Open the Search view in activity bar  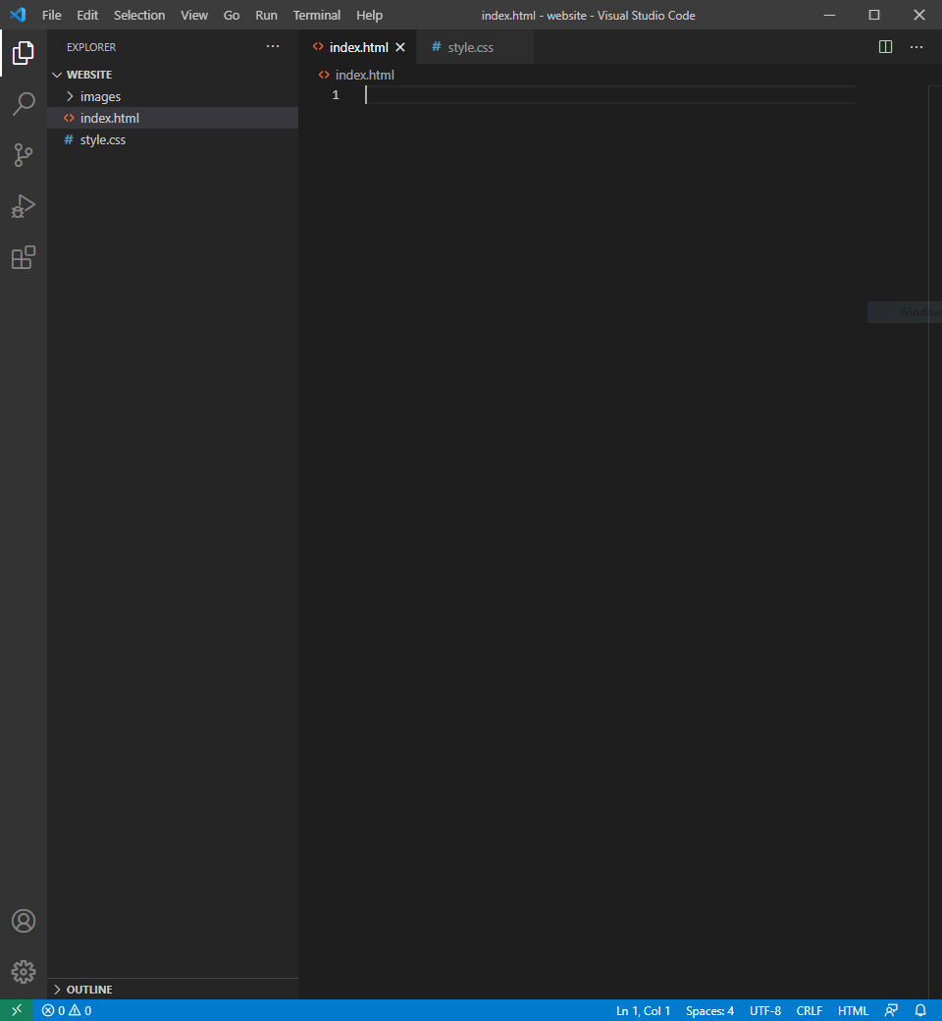24,103
